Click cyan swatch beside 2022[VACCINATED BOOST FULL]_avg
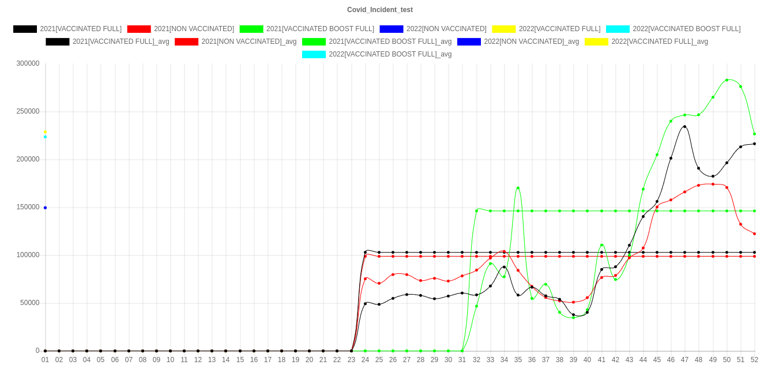The height and width of the screenshot is (380, 760). pos(314,54)
